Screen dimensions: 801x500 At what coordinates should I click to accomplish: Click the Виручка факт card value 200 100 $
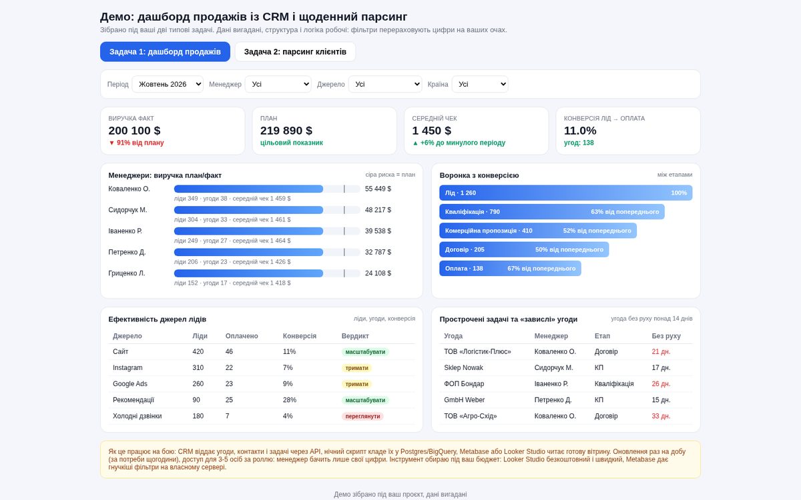click(134, 131)
